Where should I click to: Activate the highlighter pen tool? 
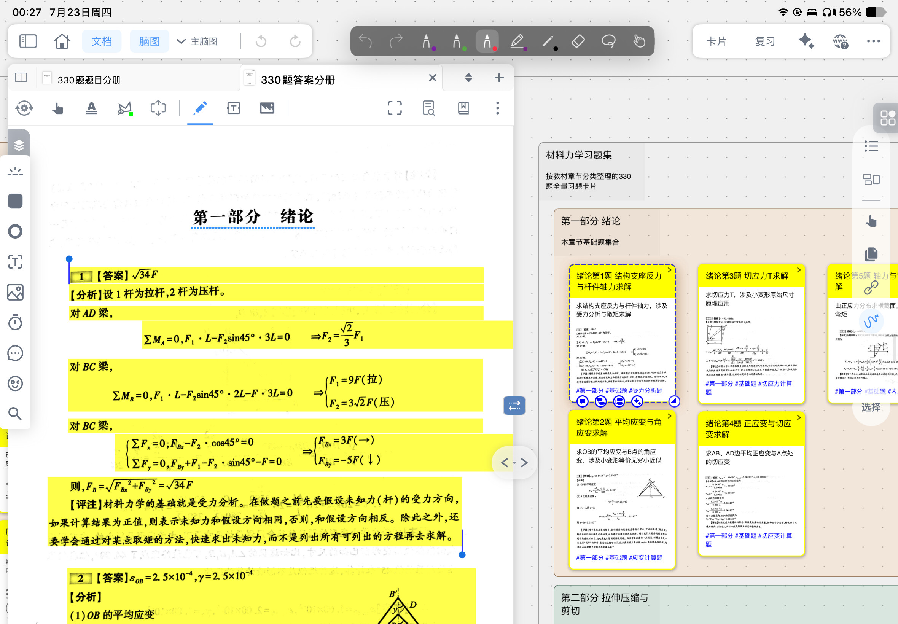coord(517,41)
